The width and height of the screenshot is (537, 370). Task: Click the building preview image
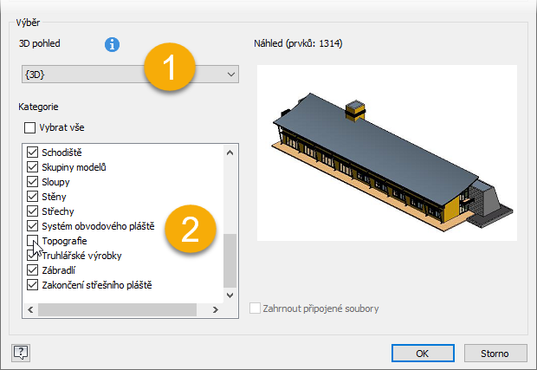click(387, 153)
